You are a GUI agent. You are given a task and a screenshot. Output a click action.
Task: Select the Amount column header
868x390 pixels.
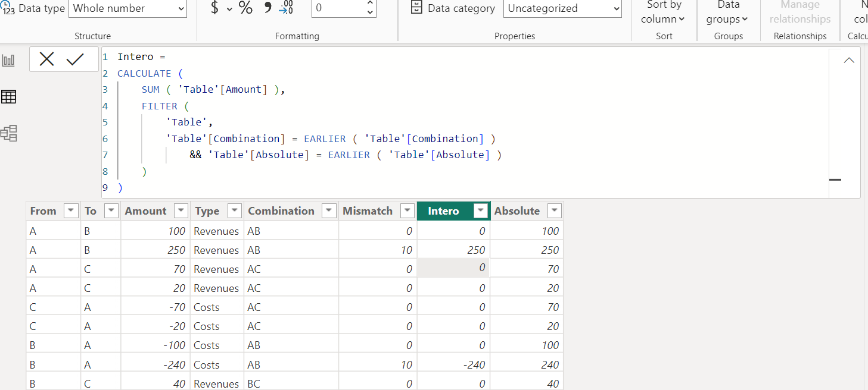(x=145, y=211)
